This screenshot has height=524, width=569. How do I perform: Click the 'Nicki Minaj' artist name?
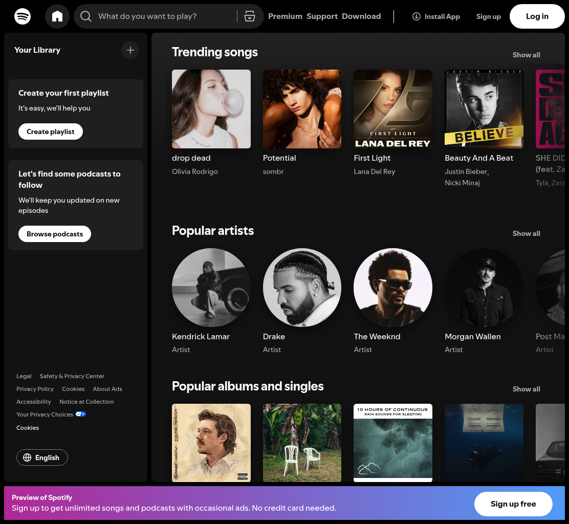[463, 183]
